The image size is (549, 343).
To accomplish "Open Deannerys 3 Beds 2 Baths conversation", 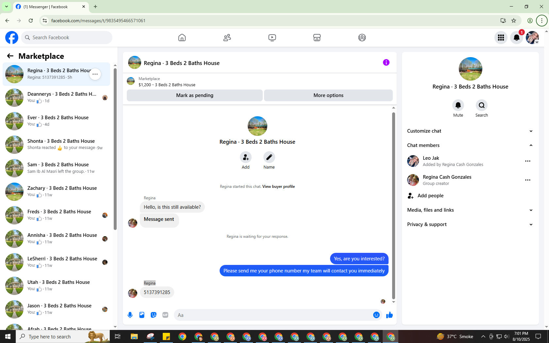I will 56,98.
